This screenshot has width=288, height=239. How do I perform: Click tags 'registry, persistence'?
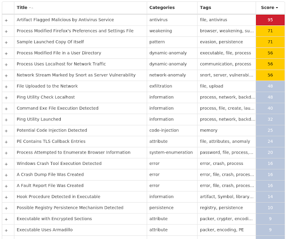coord(221,208)
